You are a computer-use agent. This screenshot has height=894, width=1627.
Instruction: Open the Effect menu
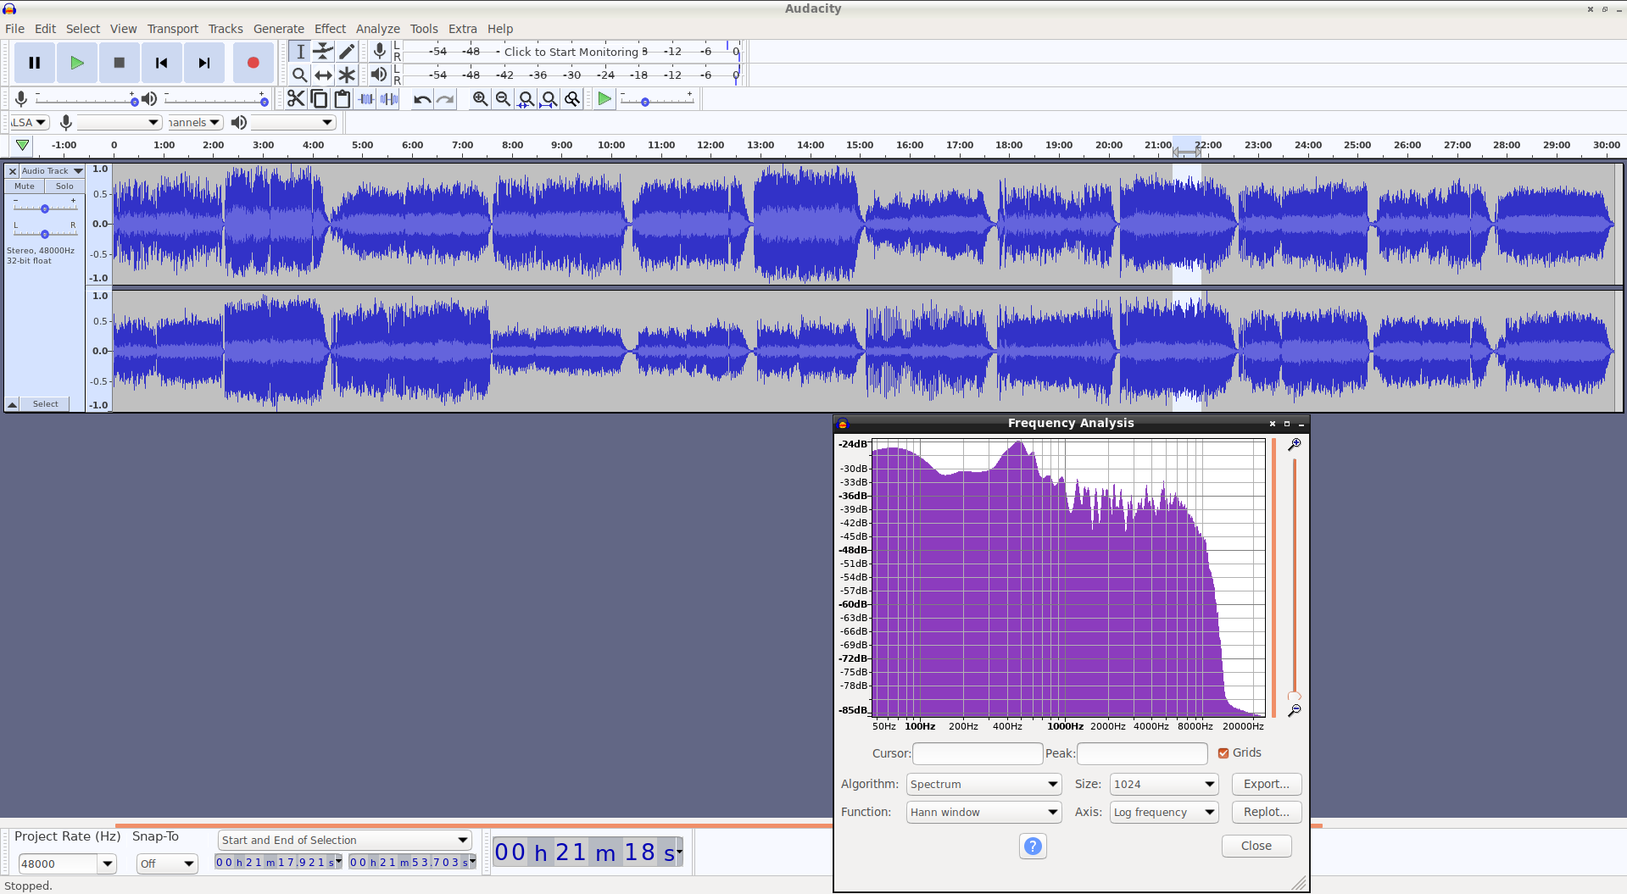pyautogui.click(x=330, y=29)
